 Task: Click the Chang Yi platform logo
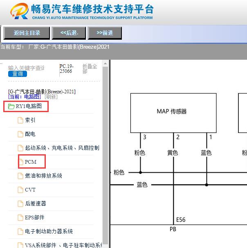click(20, 11)
